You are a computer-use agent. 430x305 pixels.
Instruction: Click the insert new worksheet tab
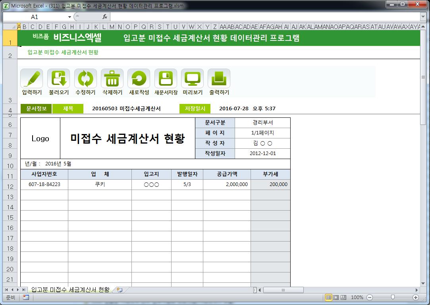pos(119,290)
